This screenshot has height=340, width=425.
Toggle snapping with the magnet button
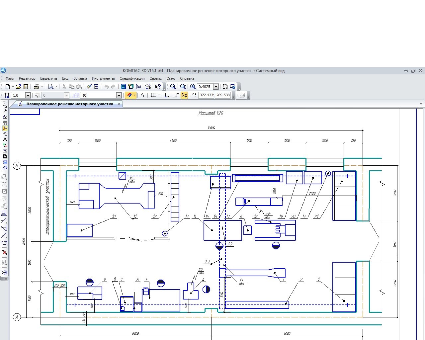tap(129, 95)
